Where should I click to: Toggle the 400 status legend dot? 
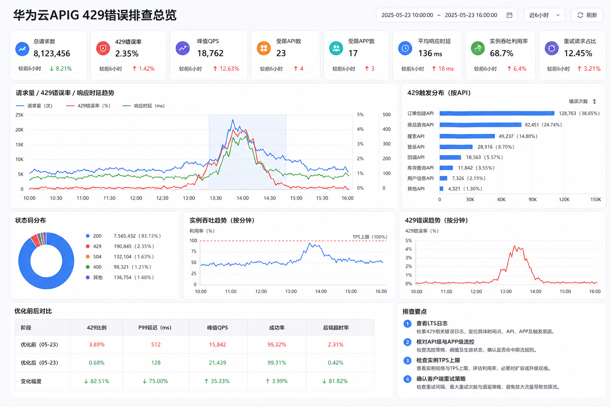[x=88, y=267]
